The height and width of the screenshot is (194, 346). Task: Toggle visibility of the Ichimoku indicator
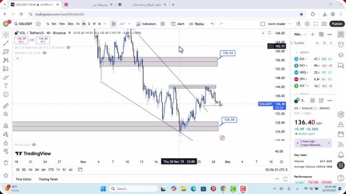coord(45,53)
